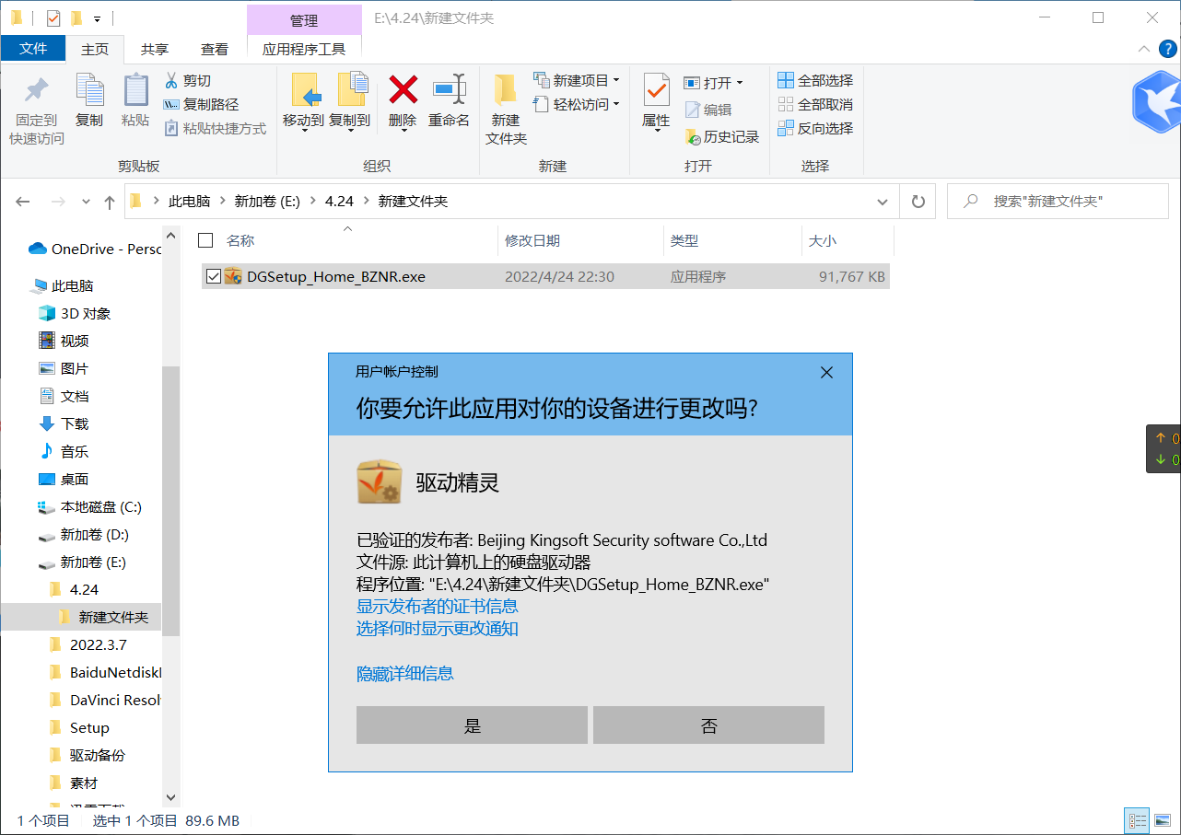Click the Up one level arrow
1181x835 pixels.
pyautogui.click(x=110, y=202)
